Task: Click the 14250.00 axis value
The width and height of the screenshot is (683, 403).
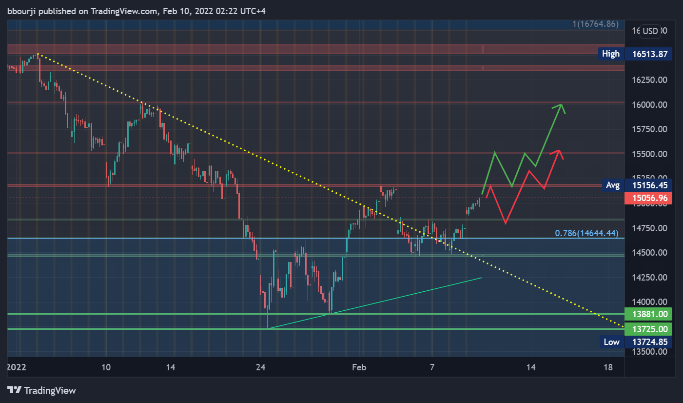Action: tap(649, 277)
